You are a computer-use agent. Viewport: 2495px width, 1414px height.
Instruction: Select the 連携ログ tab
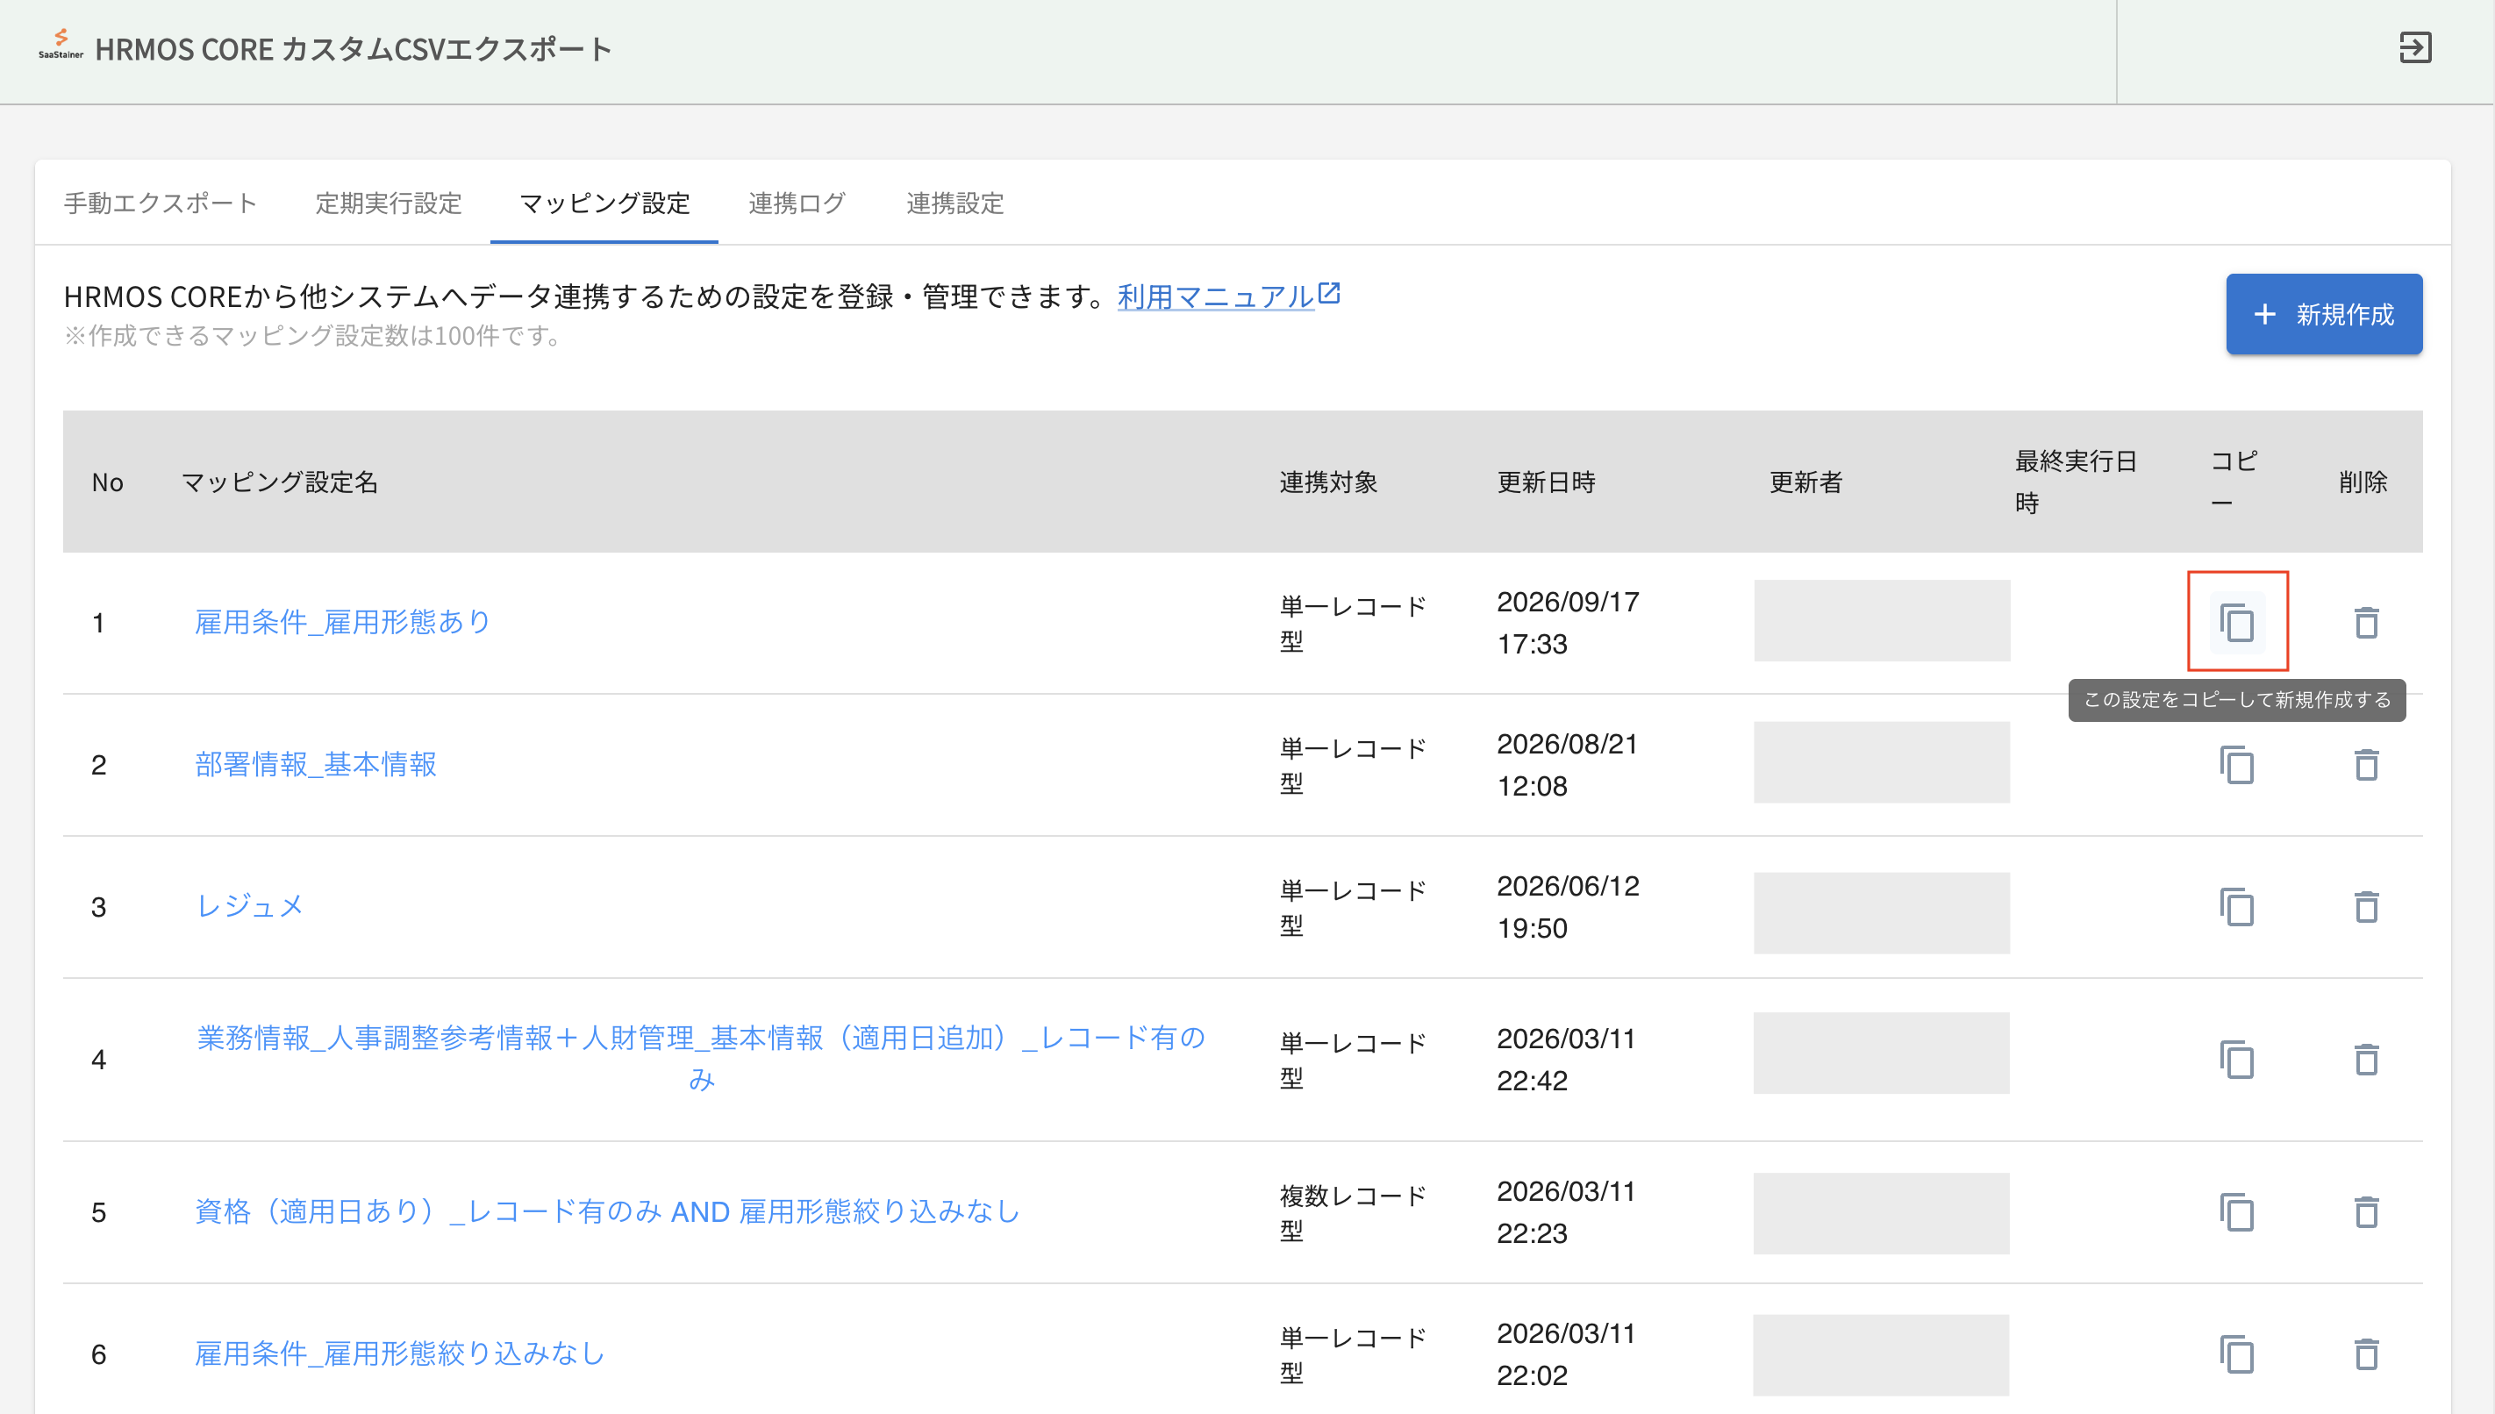(x=797, y=203)
